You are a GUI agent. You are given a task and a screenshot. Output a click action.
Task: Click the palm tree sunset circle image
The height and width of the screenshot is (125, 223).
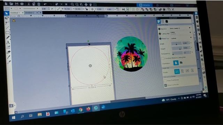131,54
